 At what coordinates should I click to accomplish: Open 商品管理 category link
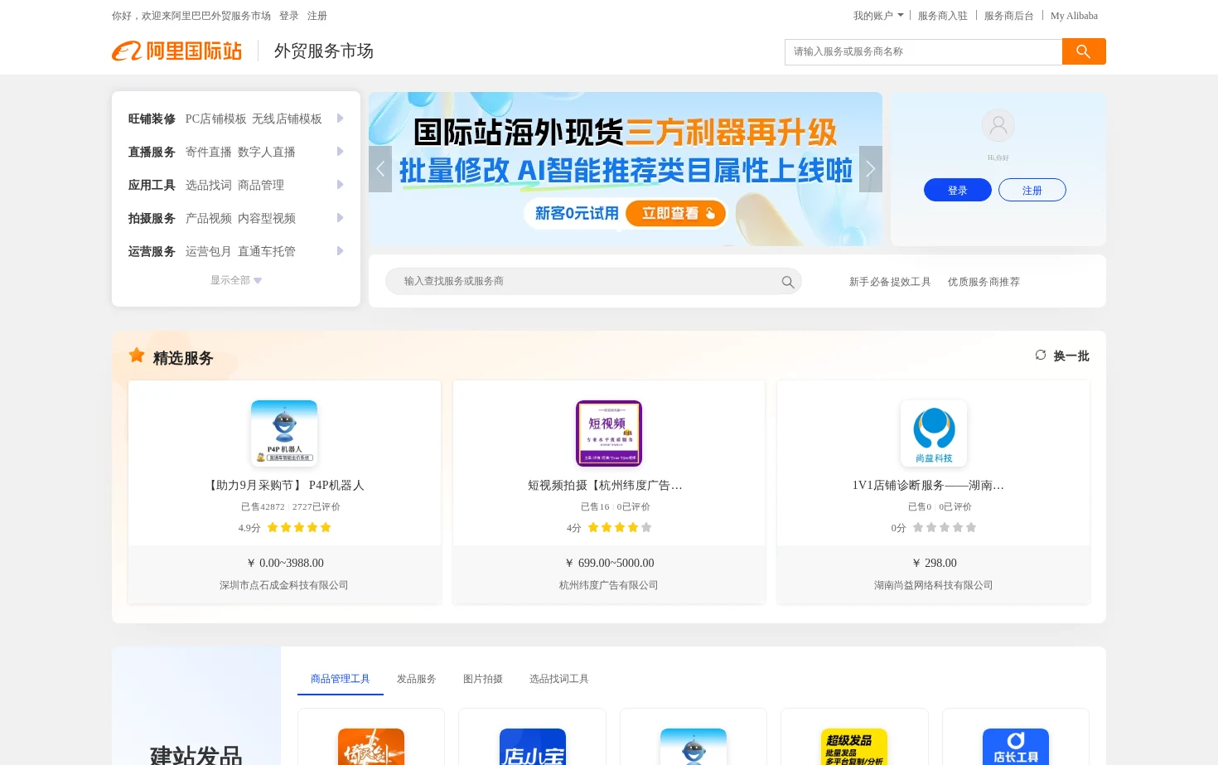(x=261, y=185)
